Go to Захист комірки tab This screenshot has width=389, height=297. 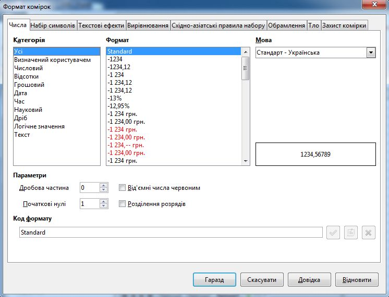pyautogui.click(x=344, y=25)
